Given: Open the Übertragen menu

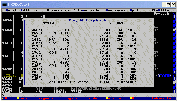Looking at the screenshot, I should point(58,10).
